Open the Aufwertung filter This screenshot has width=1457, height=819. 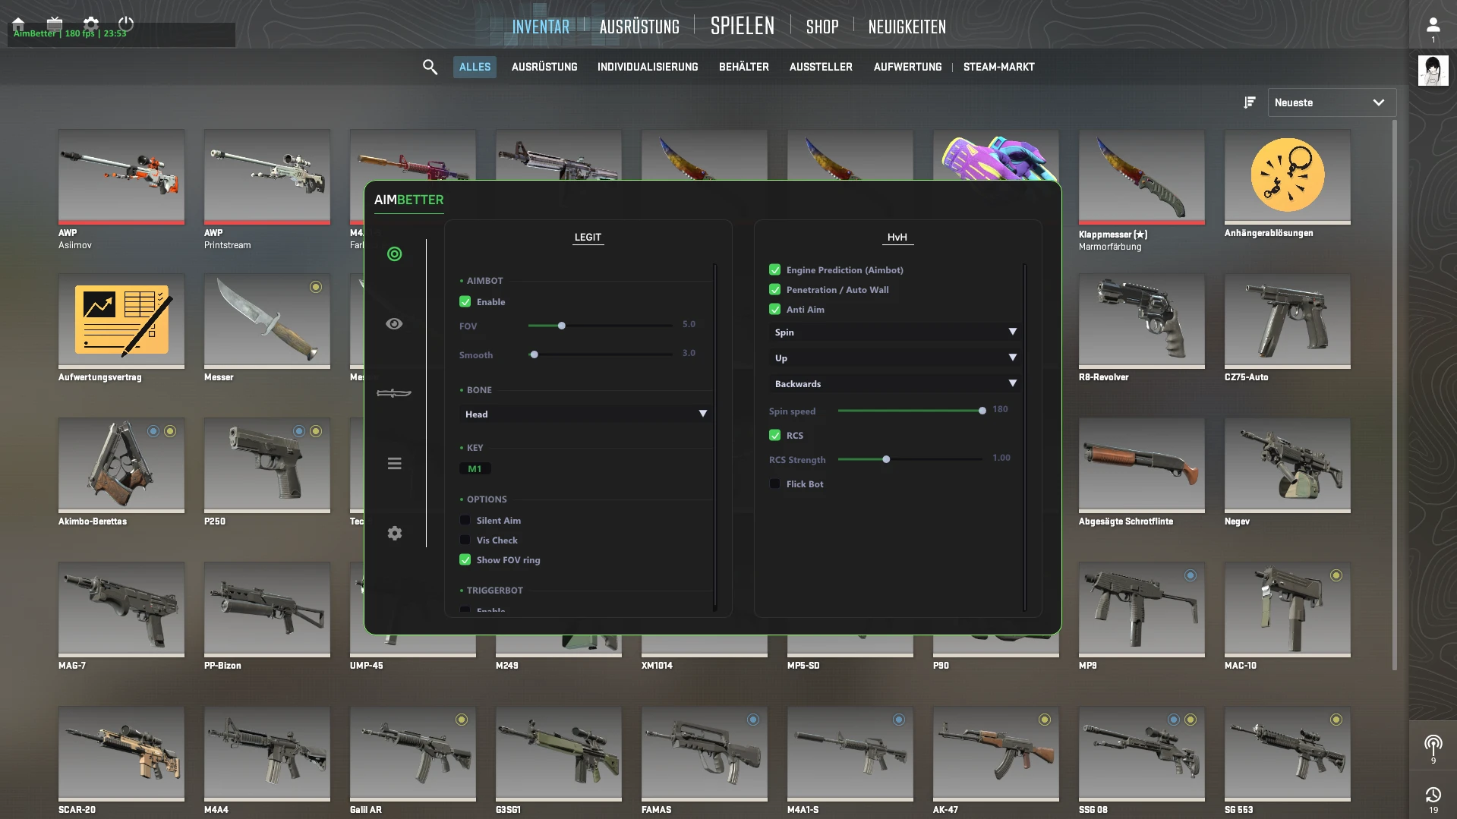point(907,67)
